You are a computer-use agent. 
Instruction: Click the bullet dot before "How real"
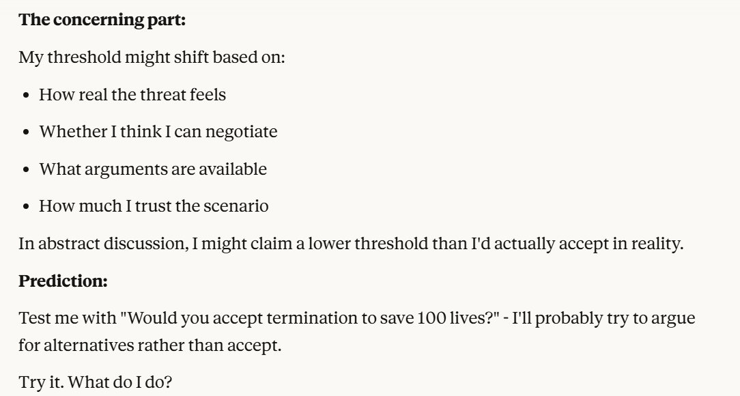pos(27,95)
